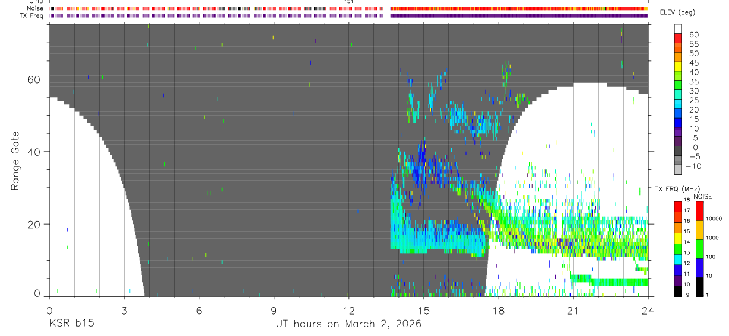The image size is (729, 336).
Task: Select the yellow 40–45 degree elevation swatch
Action: coord(679,68)
